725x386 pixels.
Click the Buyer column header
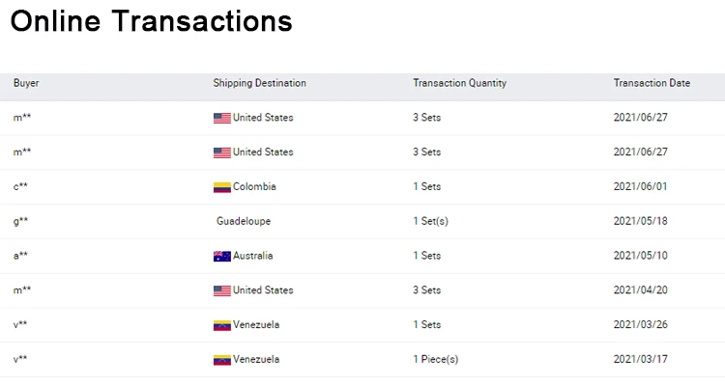point(26,83)
